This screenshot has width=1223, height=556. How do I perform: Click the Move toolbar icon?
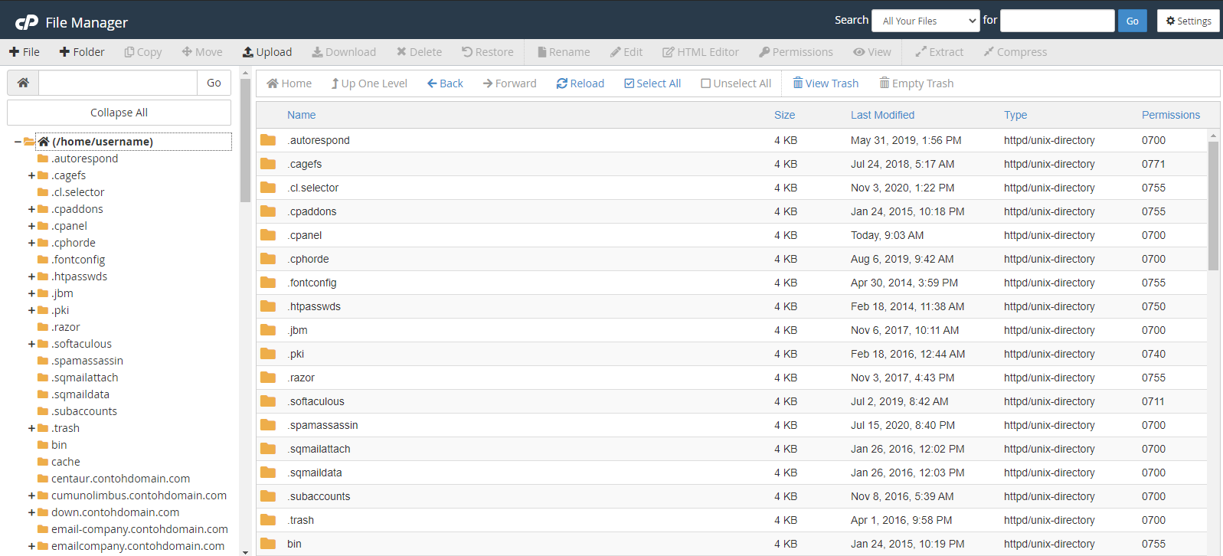click(x=202, y=52)
